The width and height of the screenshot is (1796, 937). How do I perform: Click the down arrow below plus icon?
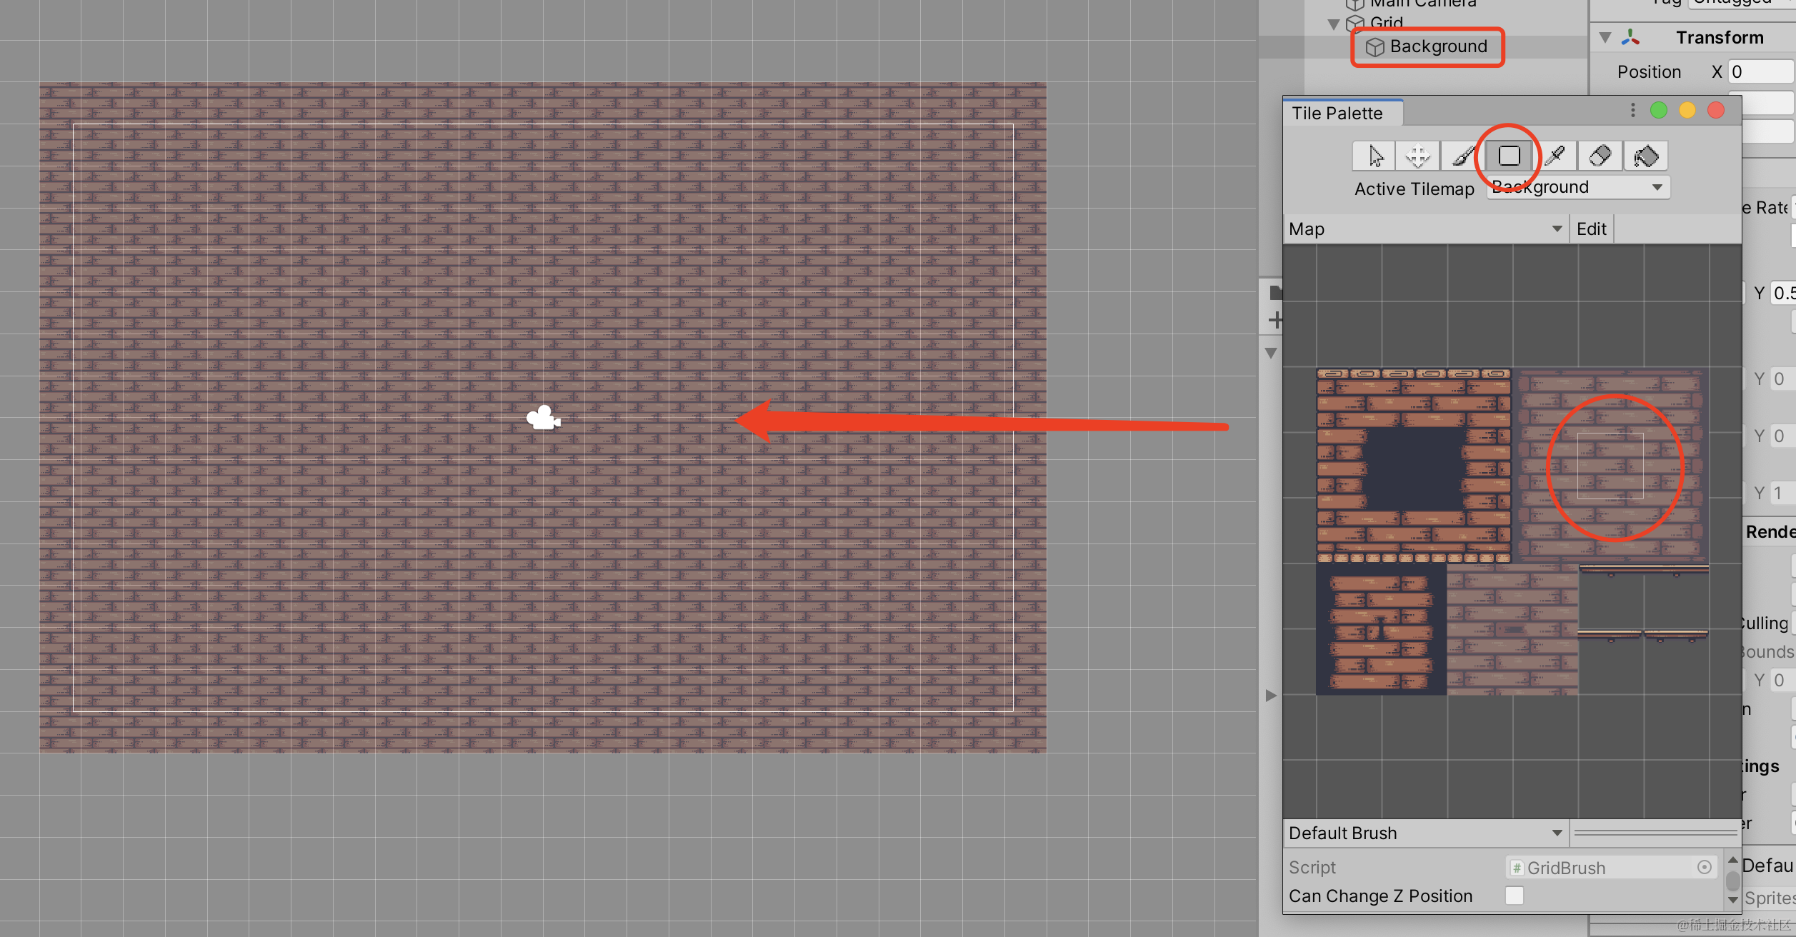1271,353
